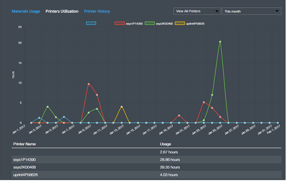Click the red data point near Jan 20
The width and height of the screenshot is (287, 181).
point(179,116)
